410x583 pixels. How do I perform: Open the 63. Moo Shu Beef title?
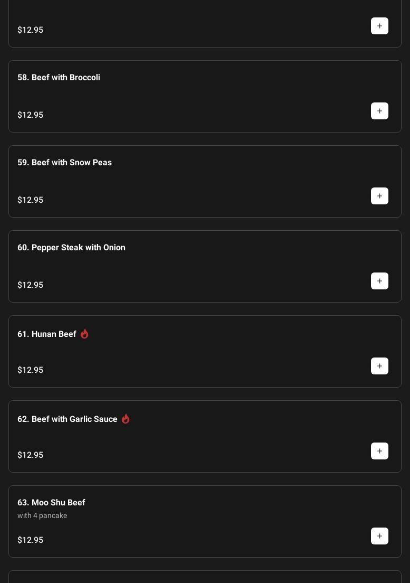pyautogui.click(x=51, y=503)
